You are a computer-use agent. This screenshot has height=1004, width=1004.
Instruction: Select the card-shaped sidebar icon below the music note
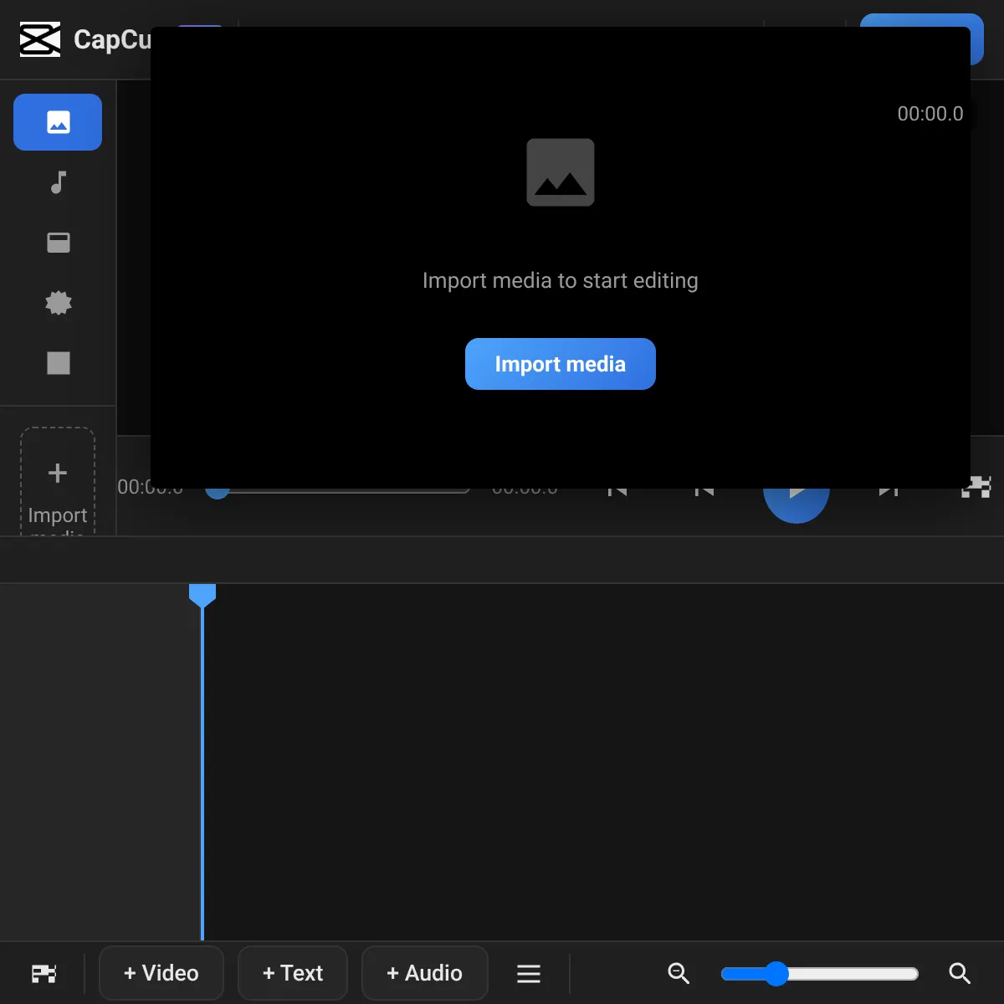[58, 243]
